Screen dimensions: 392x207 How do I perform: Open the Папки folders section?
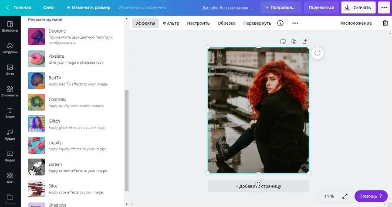(10, 200)
